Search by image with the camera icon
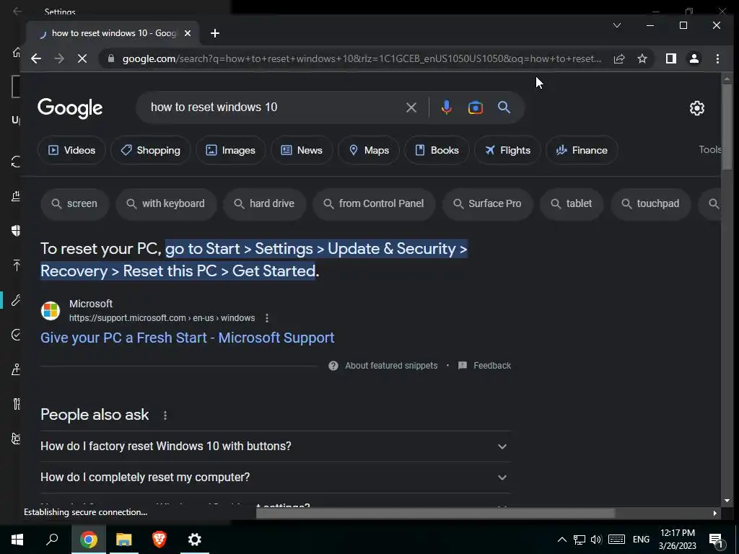The width and height of the screenshot is (739, 554). pos(475,107)
